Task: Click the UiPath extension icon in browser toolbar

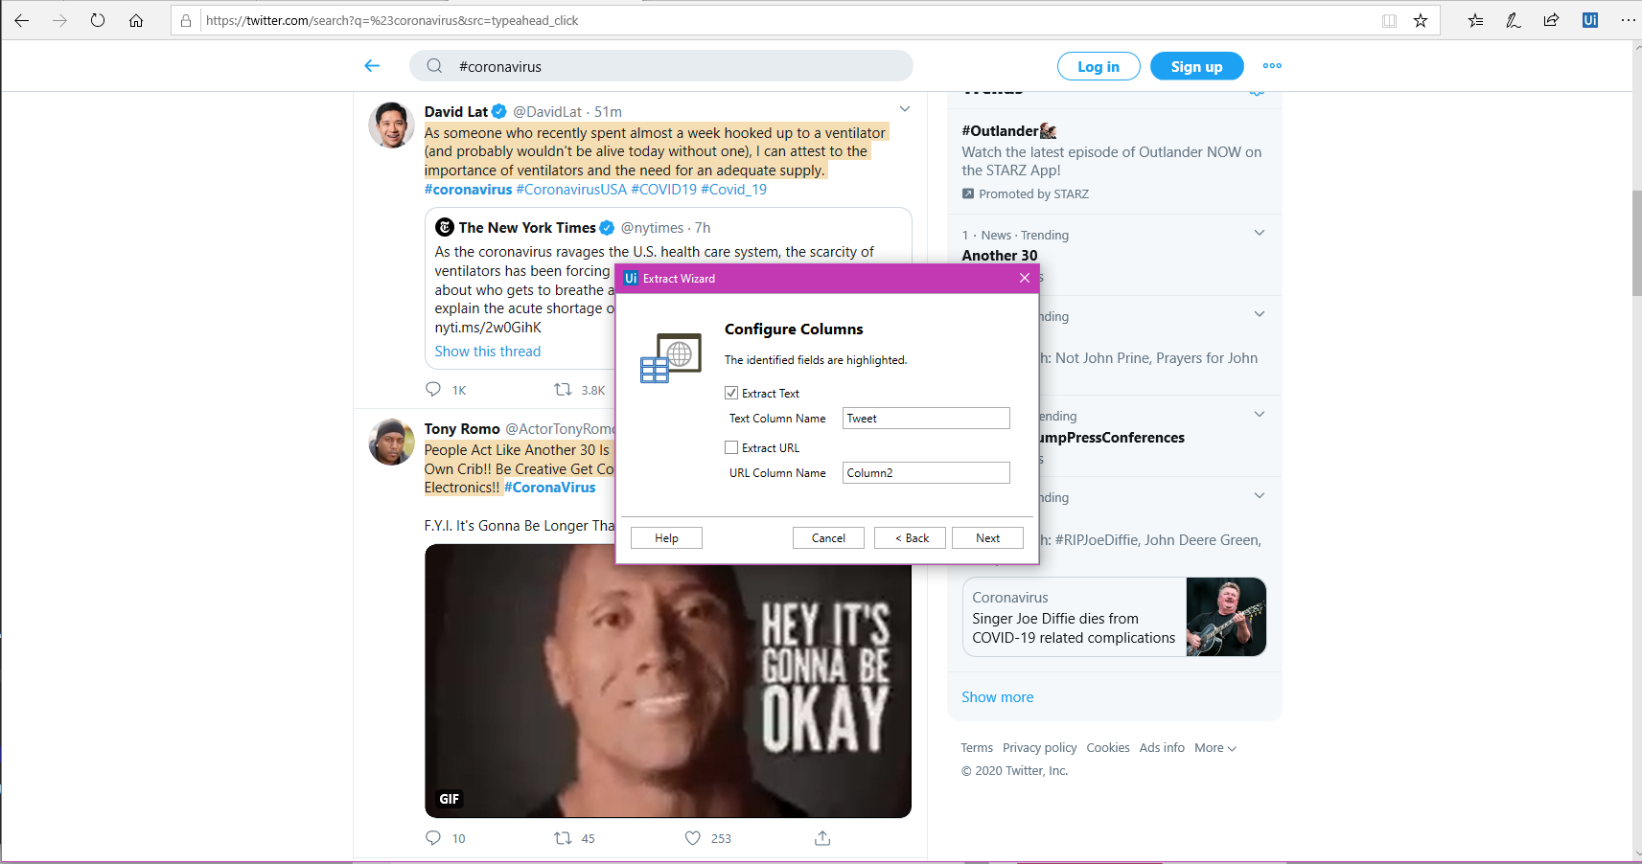Action: pyautogui.click(x=1589, y=20)
